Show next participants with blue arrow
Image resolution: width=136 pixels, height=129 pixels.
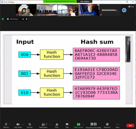pos(124,10)
